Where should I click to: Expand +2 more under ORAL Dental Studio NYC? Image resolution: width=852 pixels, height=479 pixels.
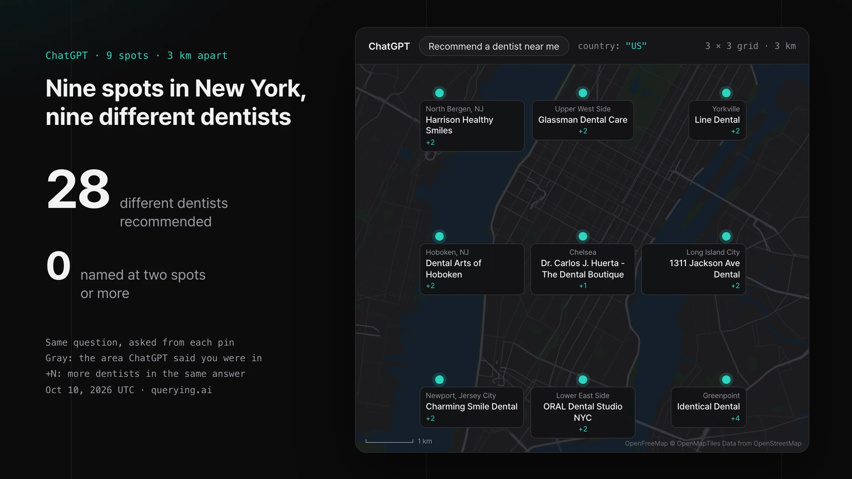583,429
